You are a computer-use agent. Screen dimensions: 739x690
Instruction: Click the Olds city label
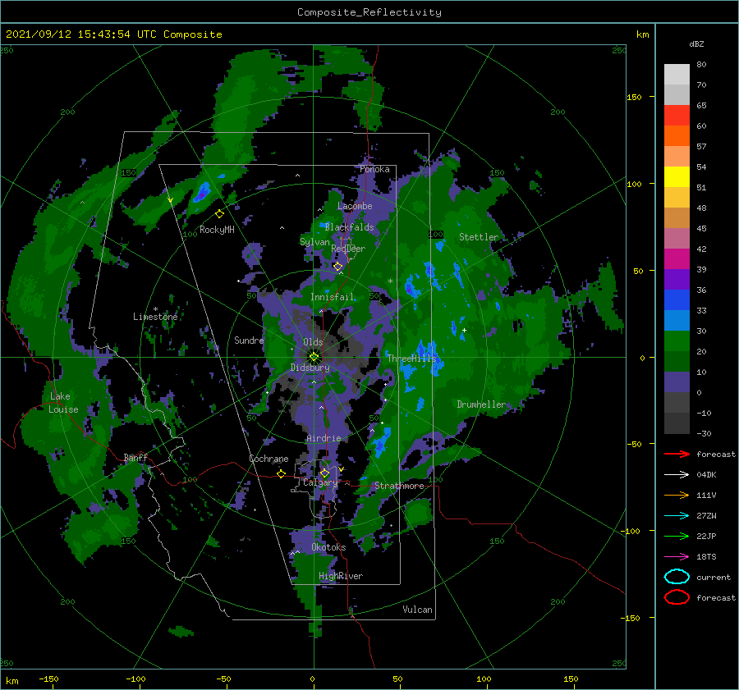pyautogui.click(x=313, y=342)
